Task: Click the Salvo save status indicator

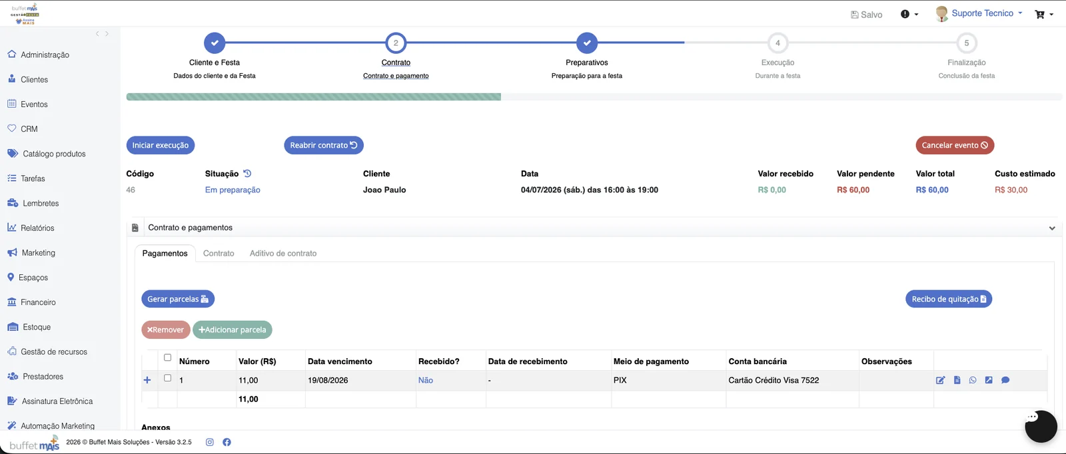Action: tap(866, 15)
